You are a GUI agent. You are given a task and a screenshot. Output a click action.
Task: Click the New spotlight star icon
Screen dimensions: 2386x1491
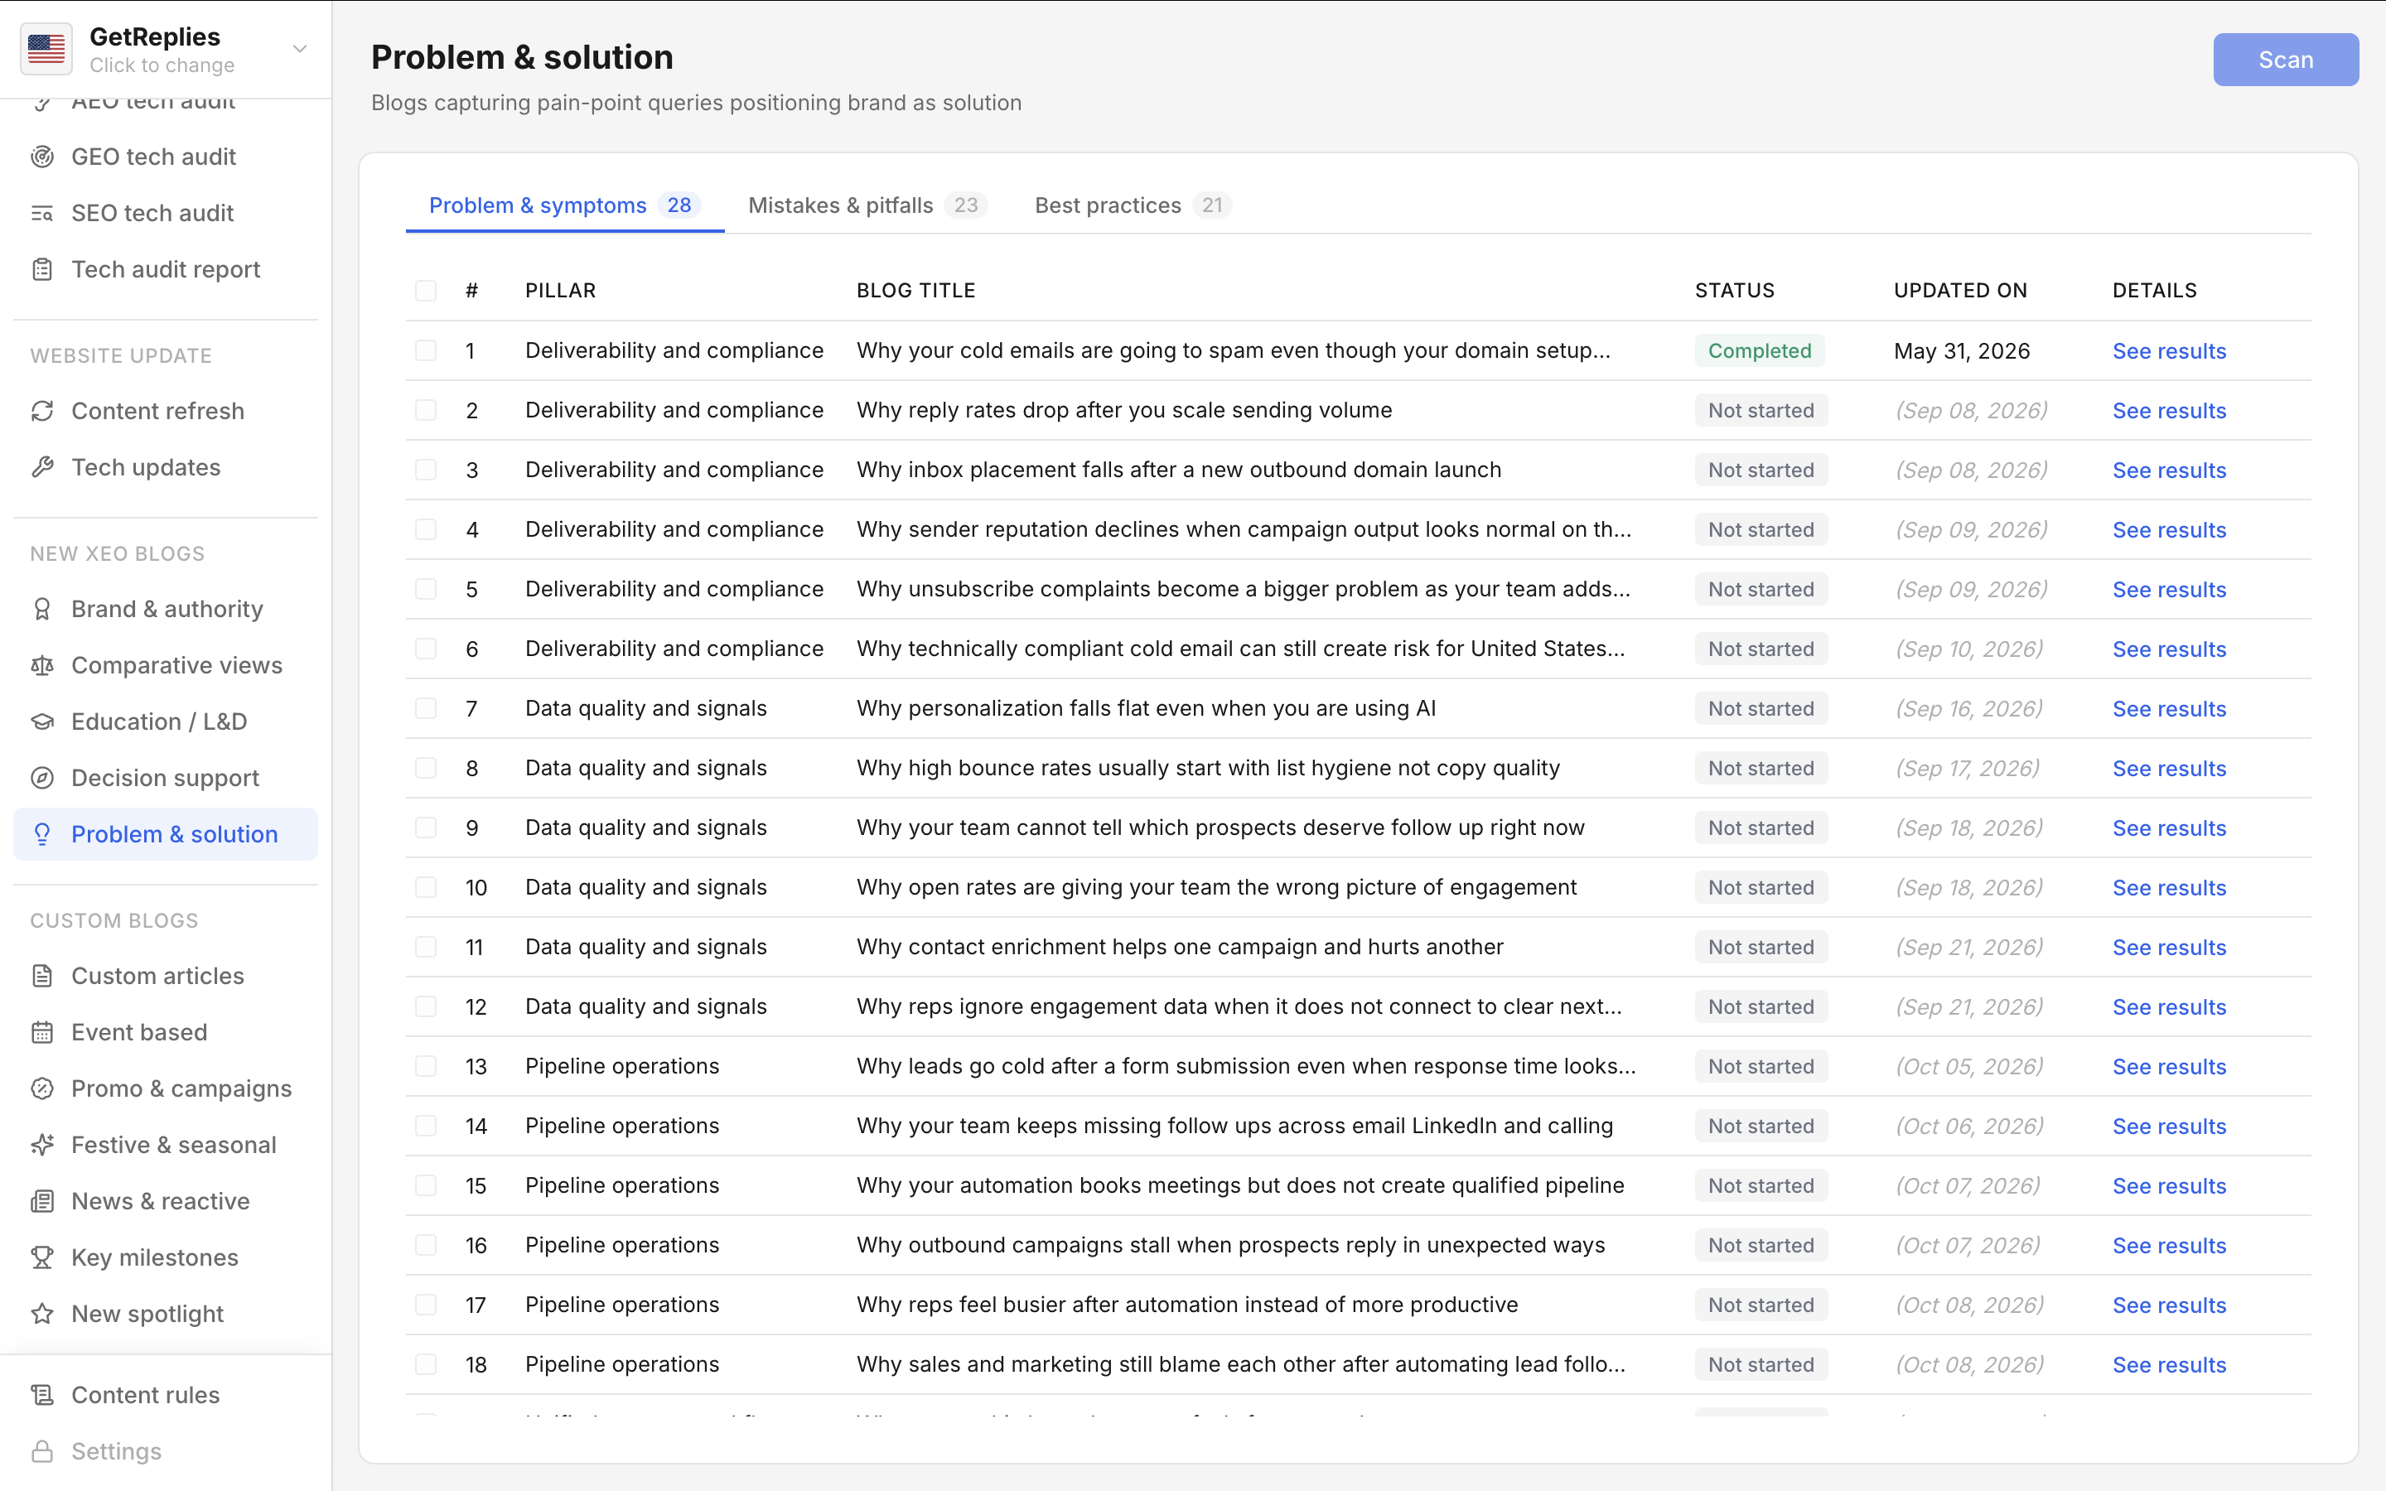(42, 1314)
